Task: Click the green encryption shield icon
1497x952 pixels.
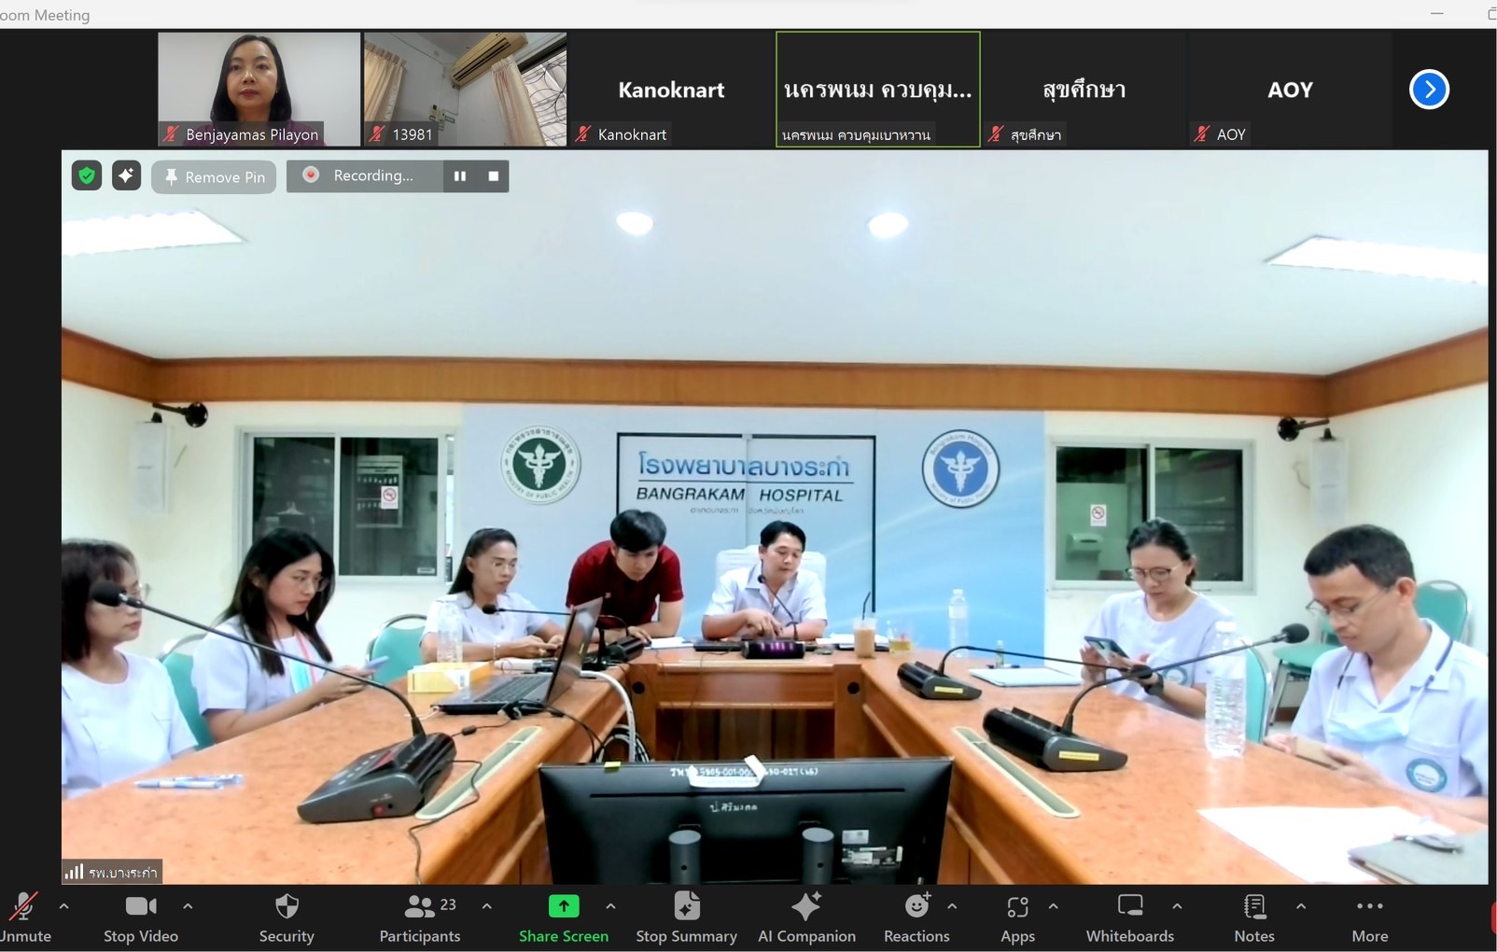Action: click(x=87, y=175)
